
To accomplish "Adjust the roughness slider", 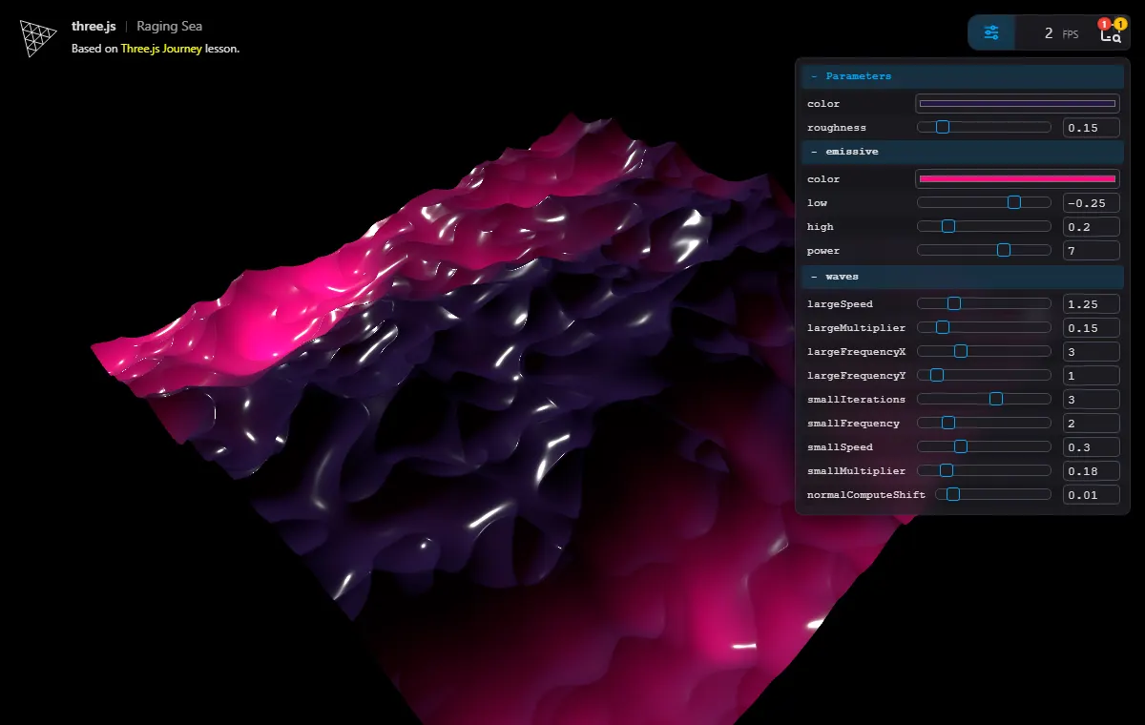I will tap(984, 128).
